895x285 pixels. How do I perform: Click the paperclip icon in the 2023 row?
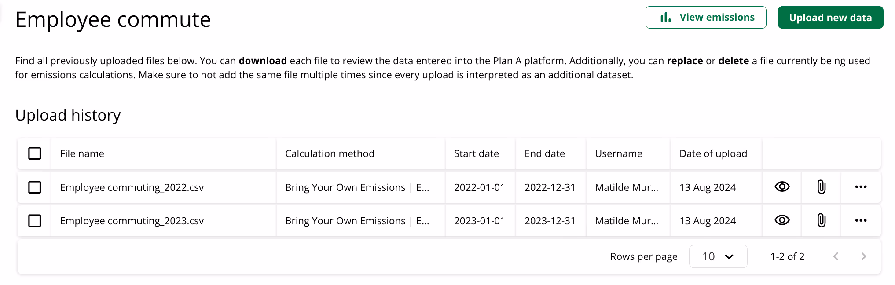click(821, 220)
